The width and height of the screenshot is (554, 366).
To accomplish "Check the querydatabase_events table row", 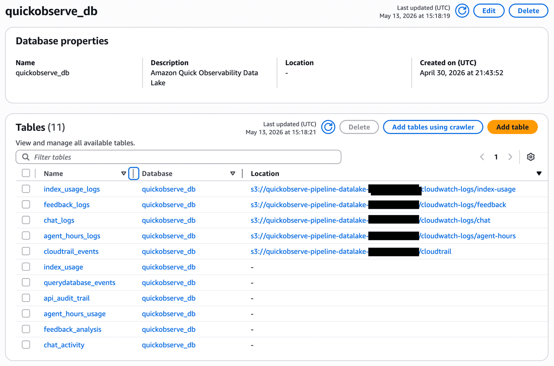I will click(x=26, y=282).
